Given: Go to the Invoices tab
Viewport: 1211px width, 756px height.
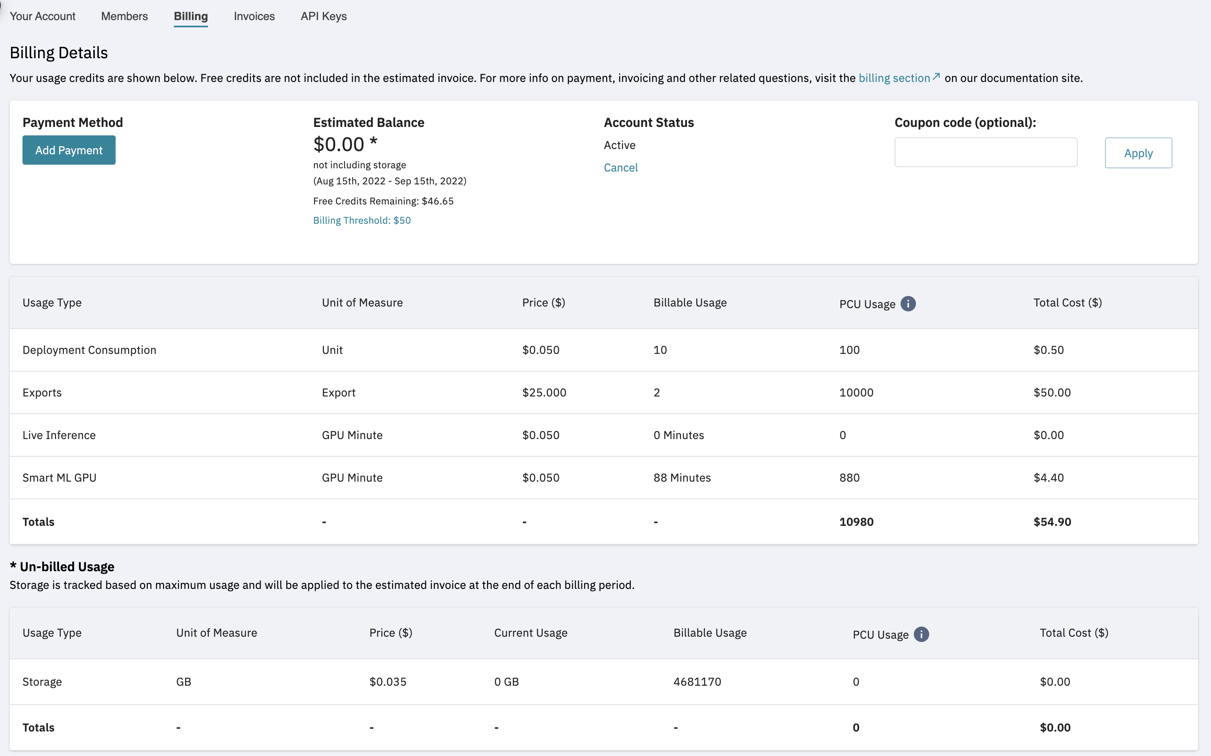Looking at the screenshot, I should [255, 16].
